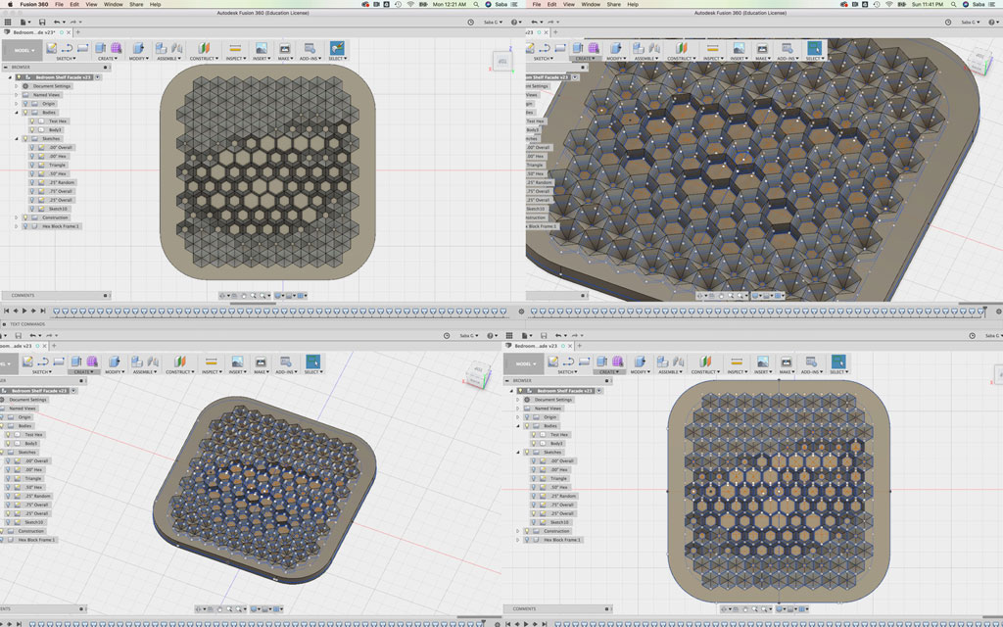Click the Undo arrow in the top-left window

[57, 22]
